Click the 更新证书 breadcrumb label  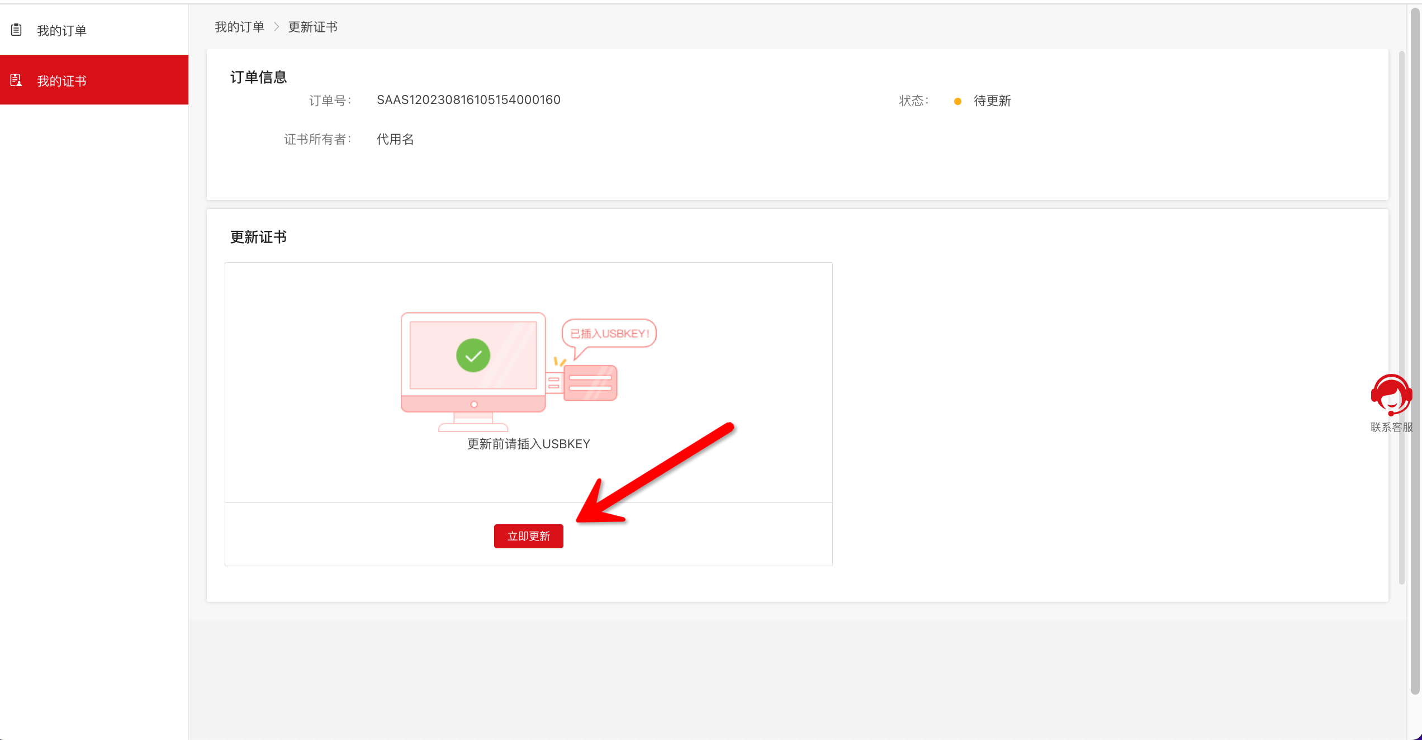coord(312,27)
